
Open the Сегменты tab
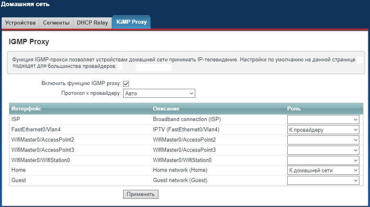tap(56, 23)
